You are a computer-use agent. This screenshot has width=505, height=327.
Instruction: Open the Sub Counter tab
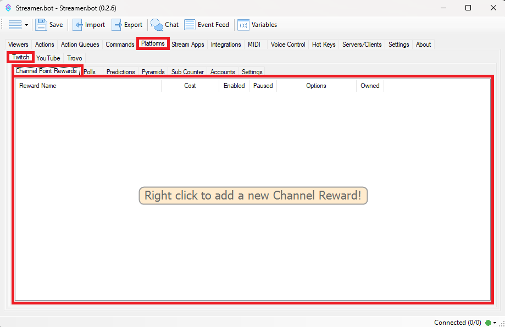click(187, 72)
